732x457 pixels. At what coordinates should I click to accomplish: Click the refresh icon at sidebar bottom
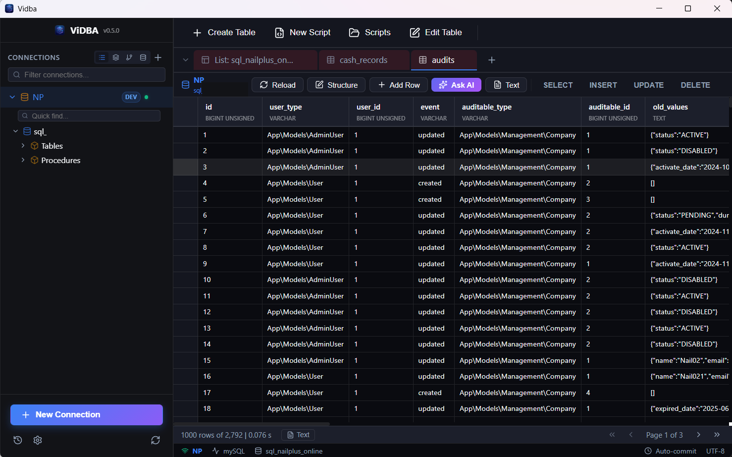[156, 440]
